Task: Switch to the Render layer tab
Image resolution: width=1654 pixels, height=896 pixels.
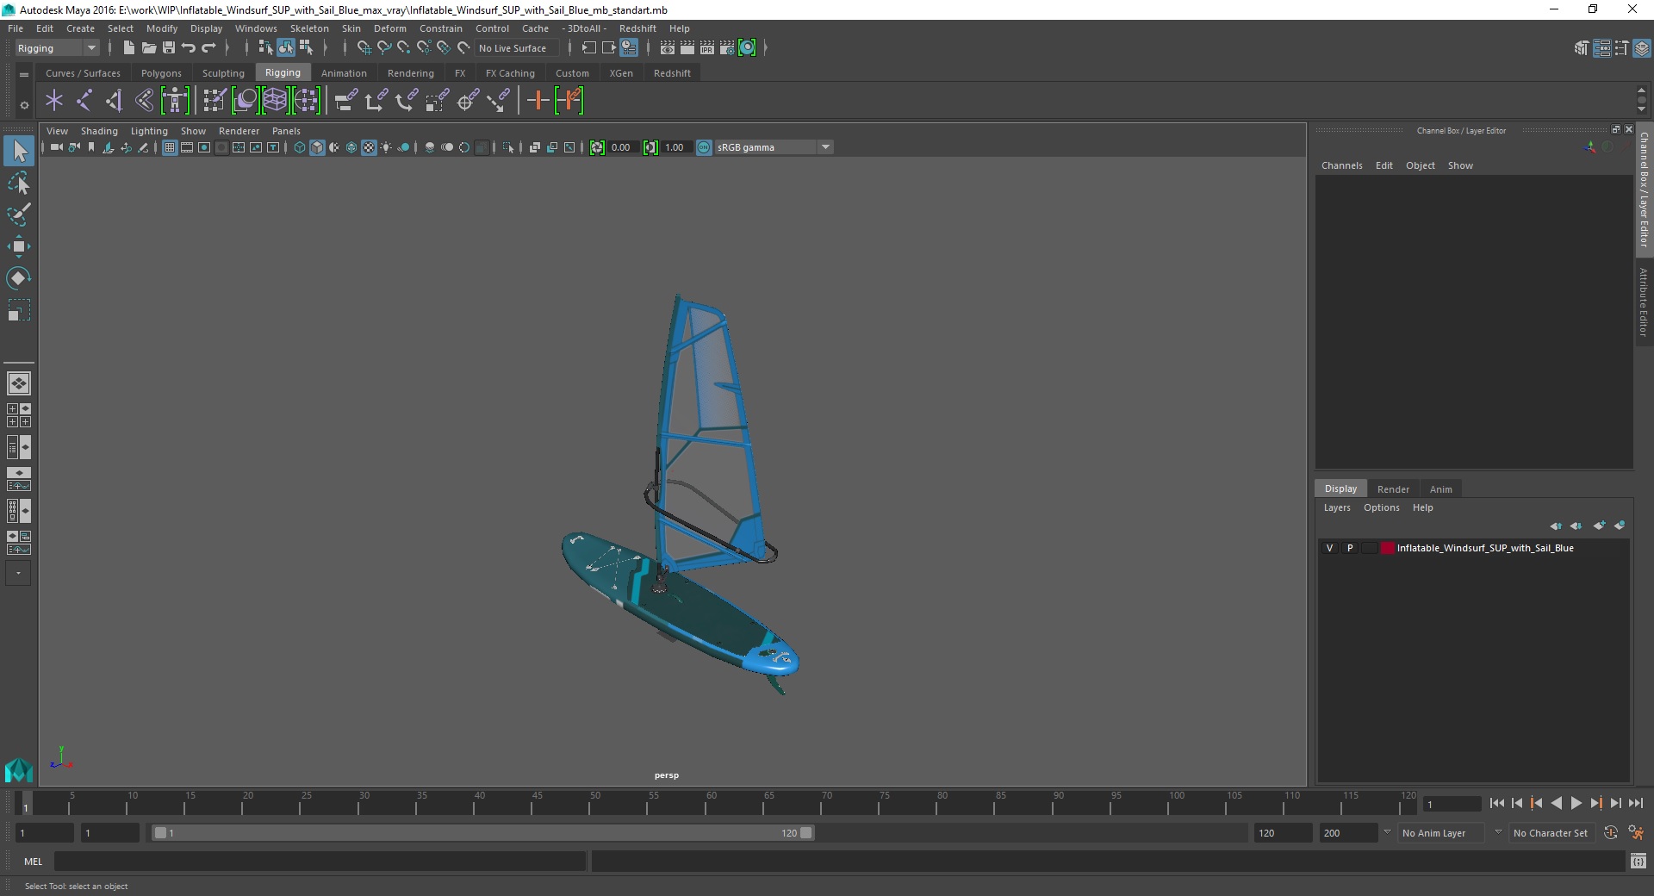Action: pos(1393,488)
